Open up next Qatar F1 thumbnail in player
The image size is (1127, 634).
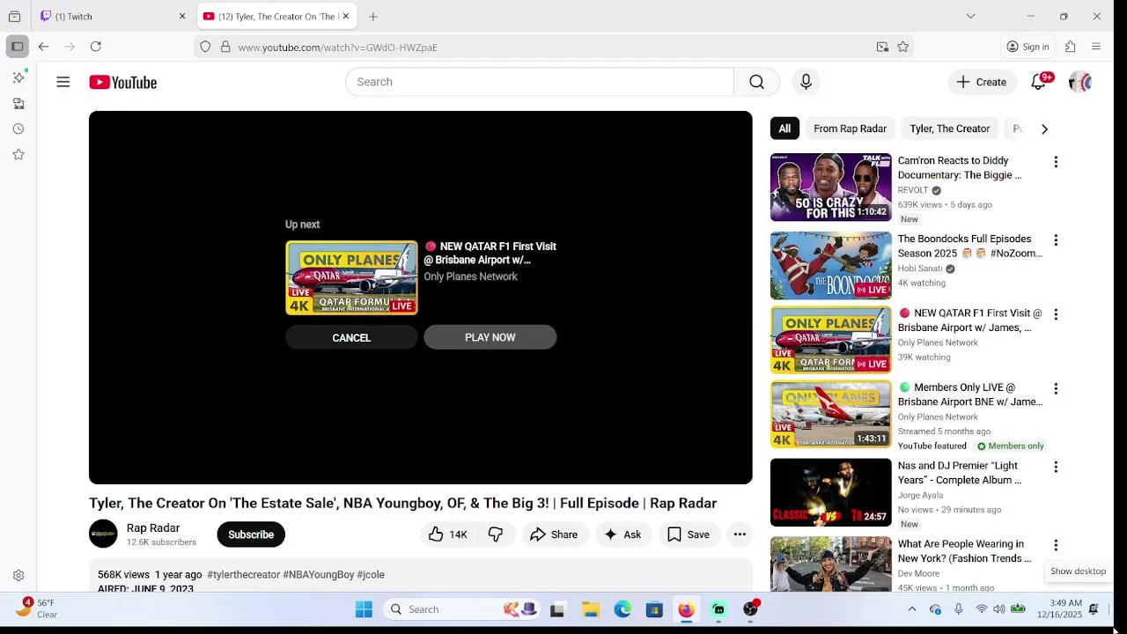[x=351, y=277]
